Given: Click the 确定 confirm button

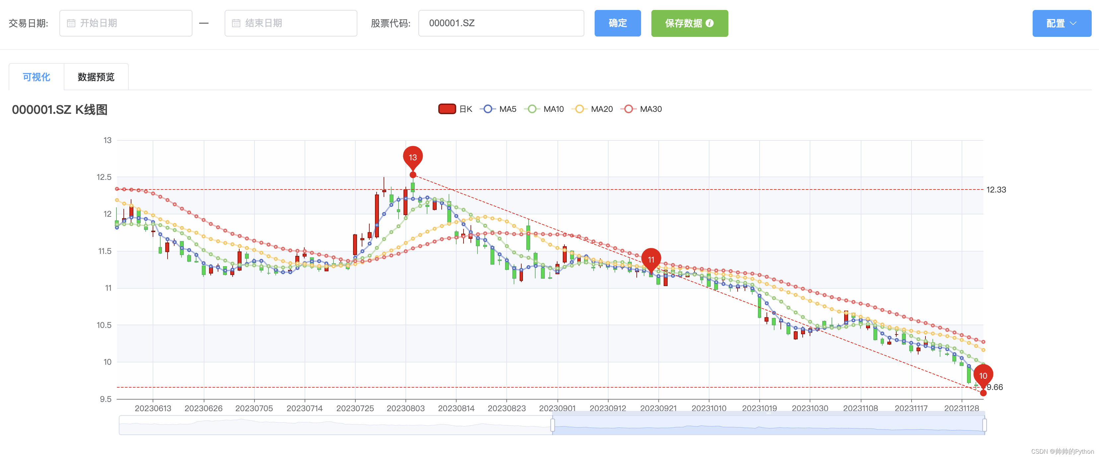Looking at the screenshot, I should [617, 23].
